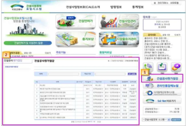
Task: Click the phone remote-support icon
Action: coord(148,67)
